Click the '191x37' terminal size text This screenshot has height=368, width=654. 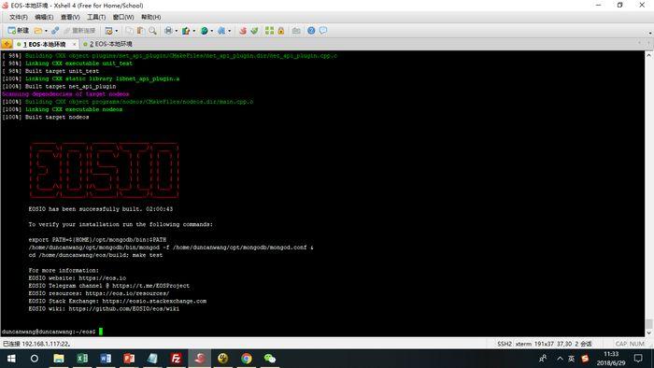point(544,344)
